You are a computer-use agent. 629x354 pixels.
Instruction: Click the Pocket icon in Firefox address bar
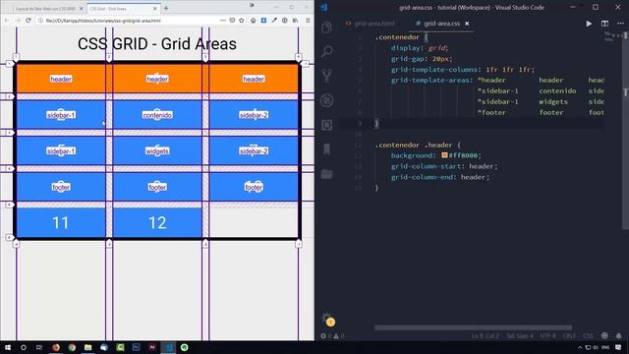pos(232,20)
